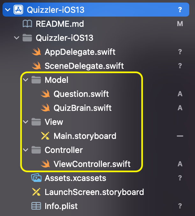Click the README.md book icon

coord(27,24)
